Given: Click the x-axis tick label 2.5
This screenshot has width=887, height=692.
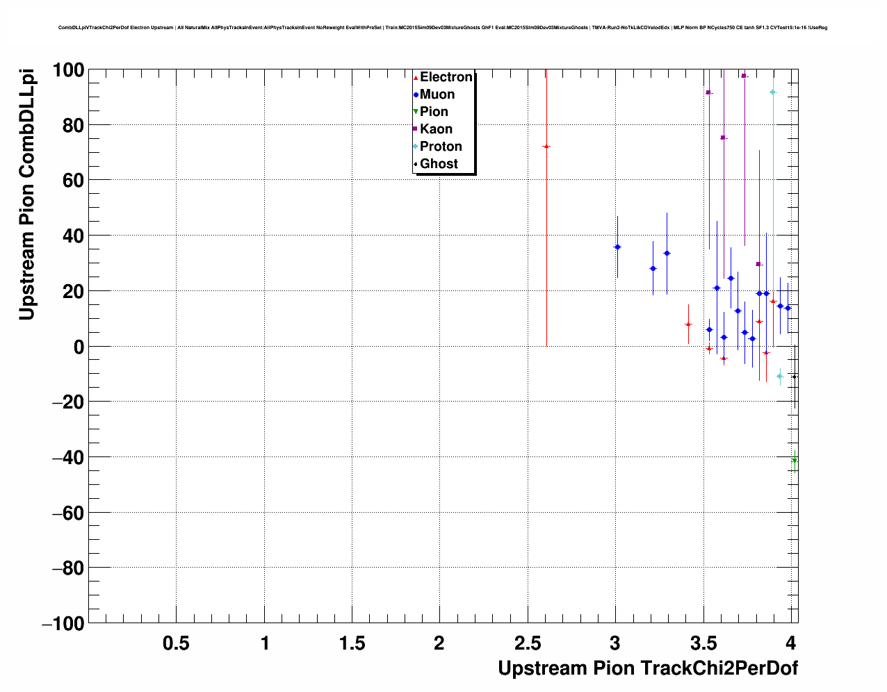Looking at the screenshot, I should click(528, 643).
